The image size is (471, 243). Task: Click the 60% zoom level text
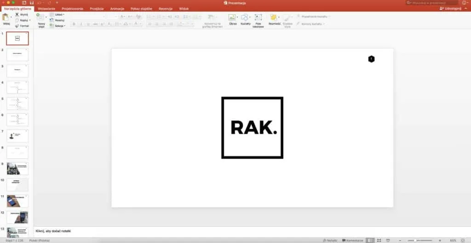pos(453,241)
